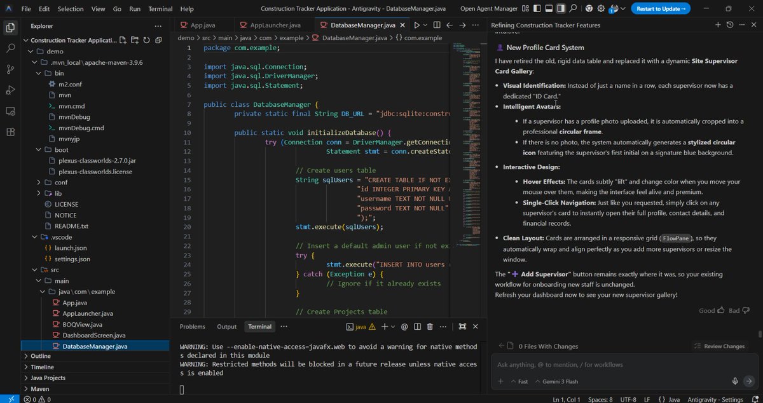This screenshot has width=763, height=403.
Task: Open the Selection menu
Action: tap(70, 9)
